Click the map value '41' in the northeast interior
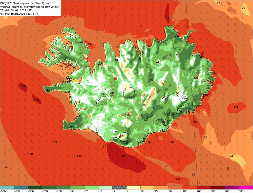253x193 pixels. [x=158, y=62]
